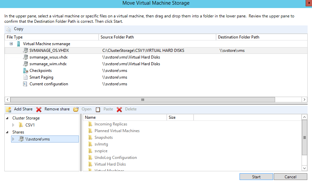The height and width of the screenshot is (186, 312).
Task: Collapse the Cluster Storage section
Action: (x=7, y=118)
